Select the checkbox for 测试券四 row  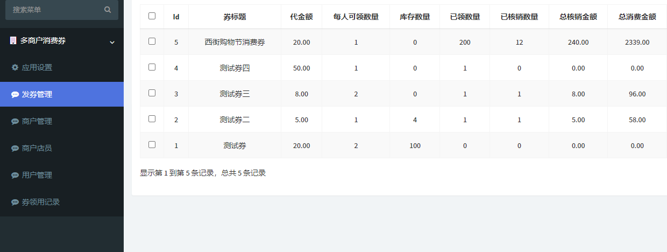tap(152, 67)
